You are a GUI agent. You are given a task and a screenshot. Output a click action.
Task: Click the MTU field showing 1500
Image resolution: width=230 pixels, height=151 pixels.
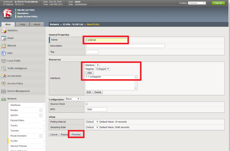click(x=96, y=109)
